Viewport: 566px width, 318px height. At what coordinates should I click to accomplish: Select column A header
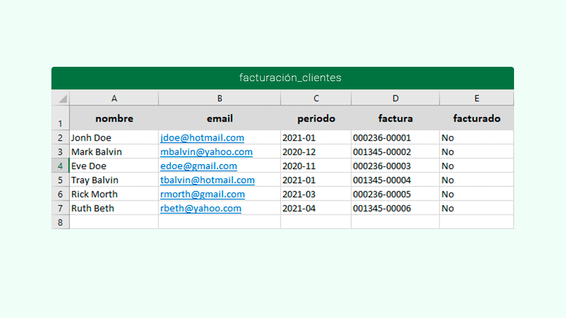[x=114, y=98]
